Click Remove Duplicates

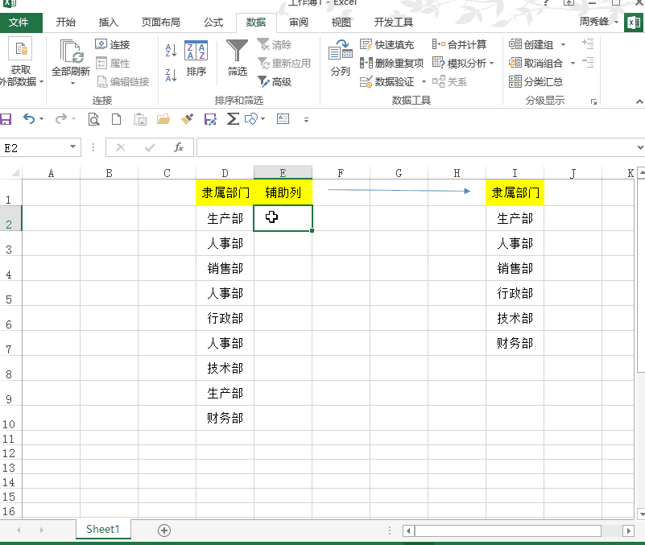(391, 63)
